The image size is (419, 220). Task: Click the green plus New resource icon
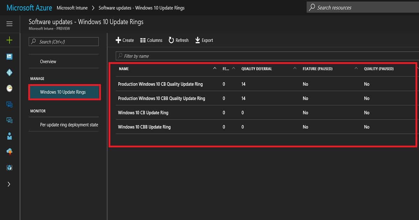click(9, 41)
